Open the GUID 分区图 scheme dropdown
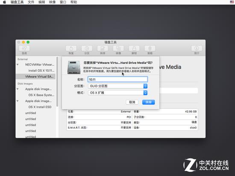The height and width of the screenshot is (176, 235). [x=118, y=86]
